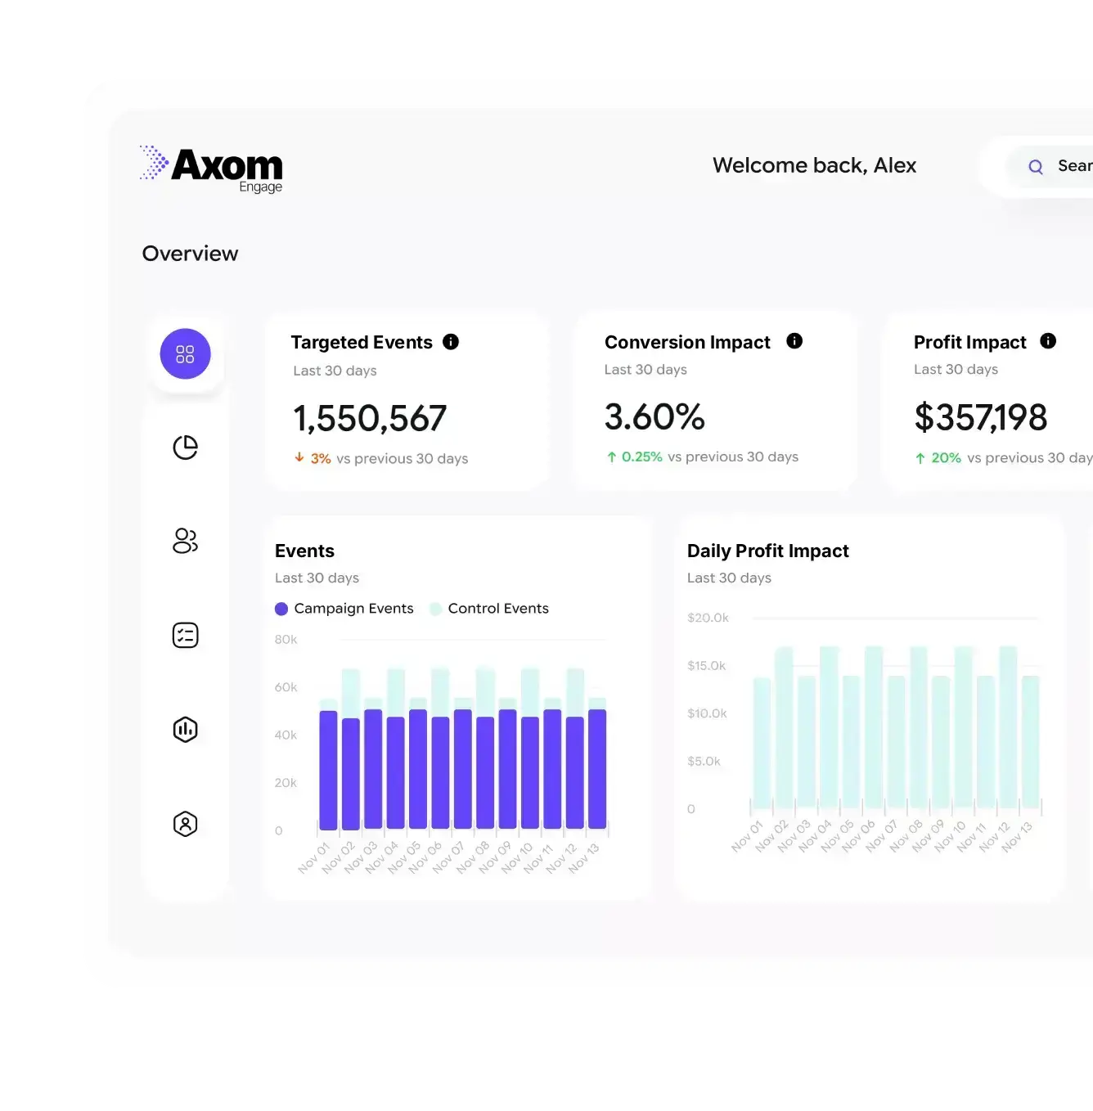1093x1111 pixels.
Task: Click the Welcome back, Alex greeting
Action: 814,165
